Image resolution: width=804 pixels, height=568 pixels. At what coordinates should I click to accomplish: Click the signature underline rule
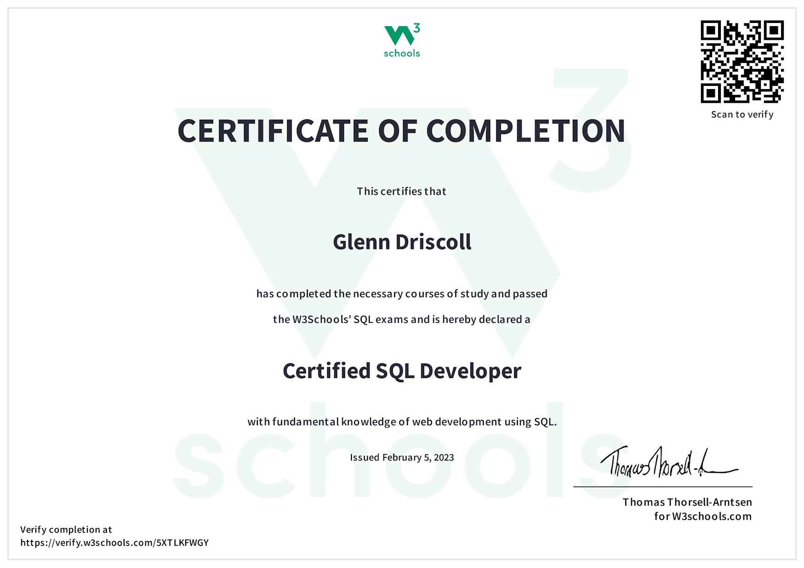pyautogui.click(x=664, y=486)
